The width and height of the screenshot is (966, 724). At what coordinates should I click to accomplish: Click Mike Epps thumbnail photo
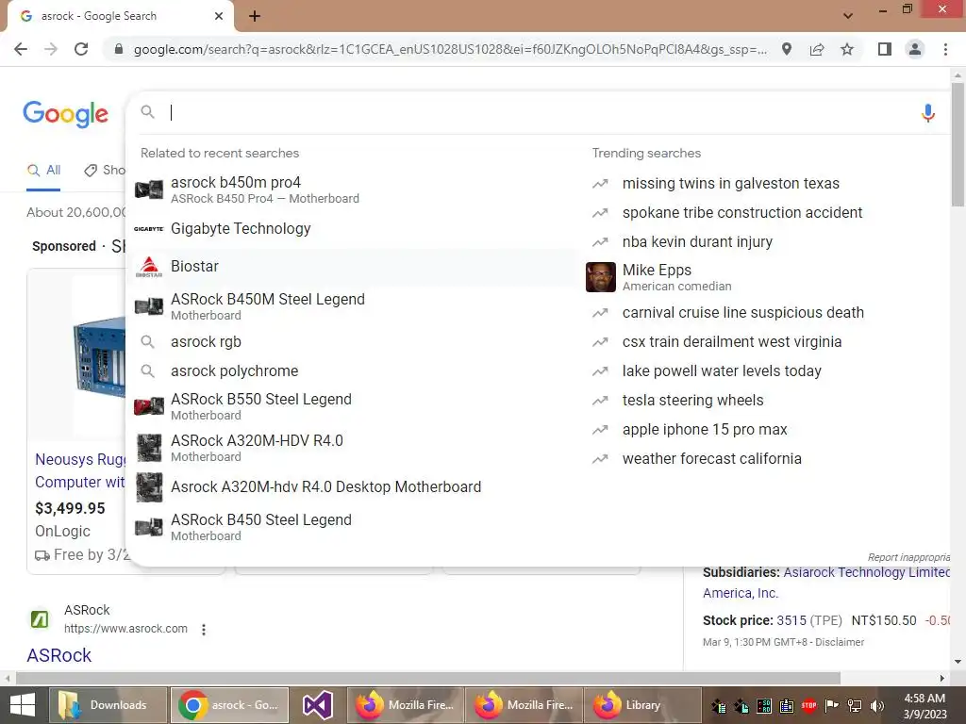pyautogui.click(x=601, y=277)
